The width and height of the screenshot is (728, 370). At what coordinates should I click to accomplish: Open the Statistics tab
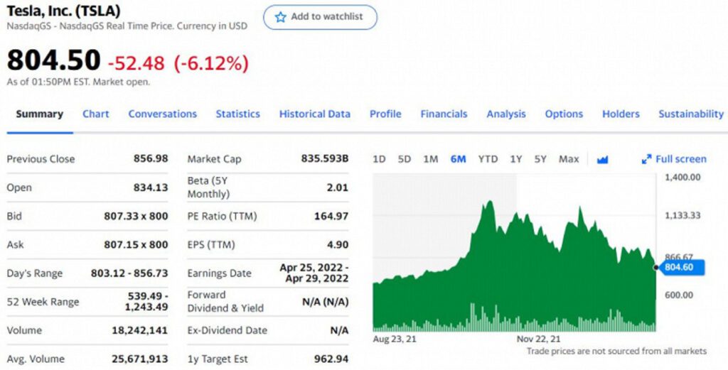237,114
